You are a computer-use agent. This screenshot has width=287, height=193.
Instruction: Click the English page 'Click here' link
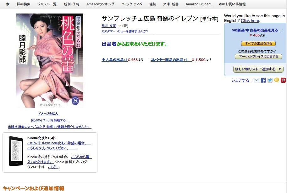250,21
